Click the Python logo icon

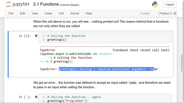155,5
